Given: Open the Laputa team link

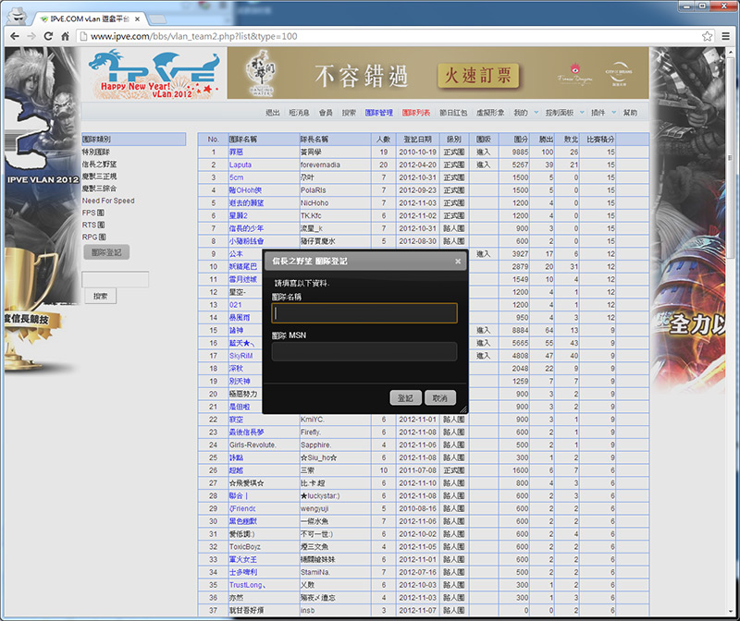Looking at the screenshot, I should pos(240,165).
